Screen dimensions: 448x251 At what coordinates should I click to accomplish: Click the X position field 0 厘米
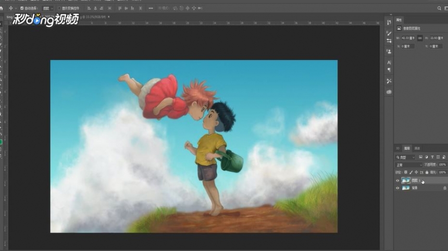[x=407, y=46]
